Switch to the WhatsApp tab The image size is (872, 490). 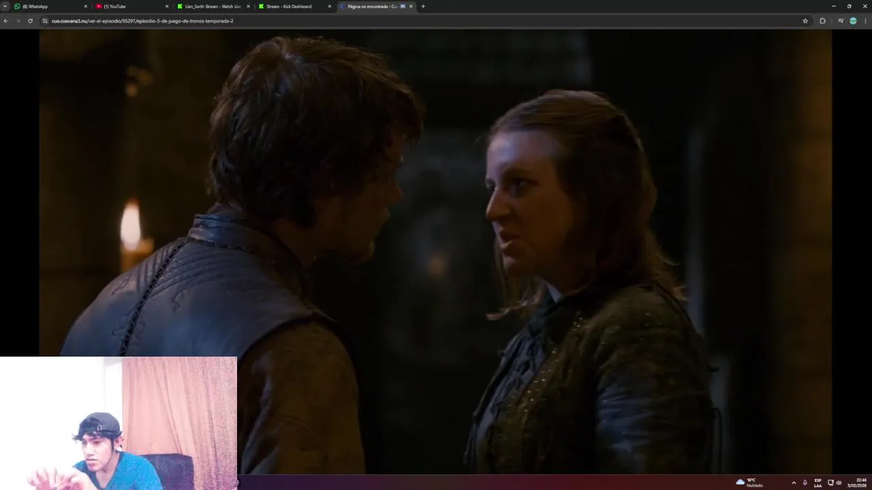(51, 6)
